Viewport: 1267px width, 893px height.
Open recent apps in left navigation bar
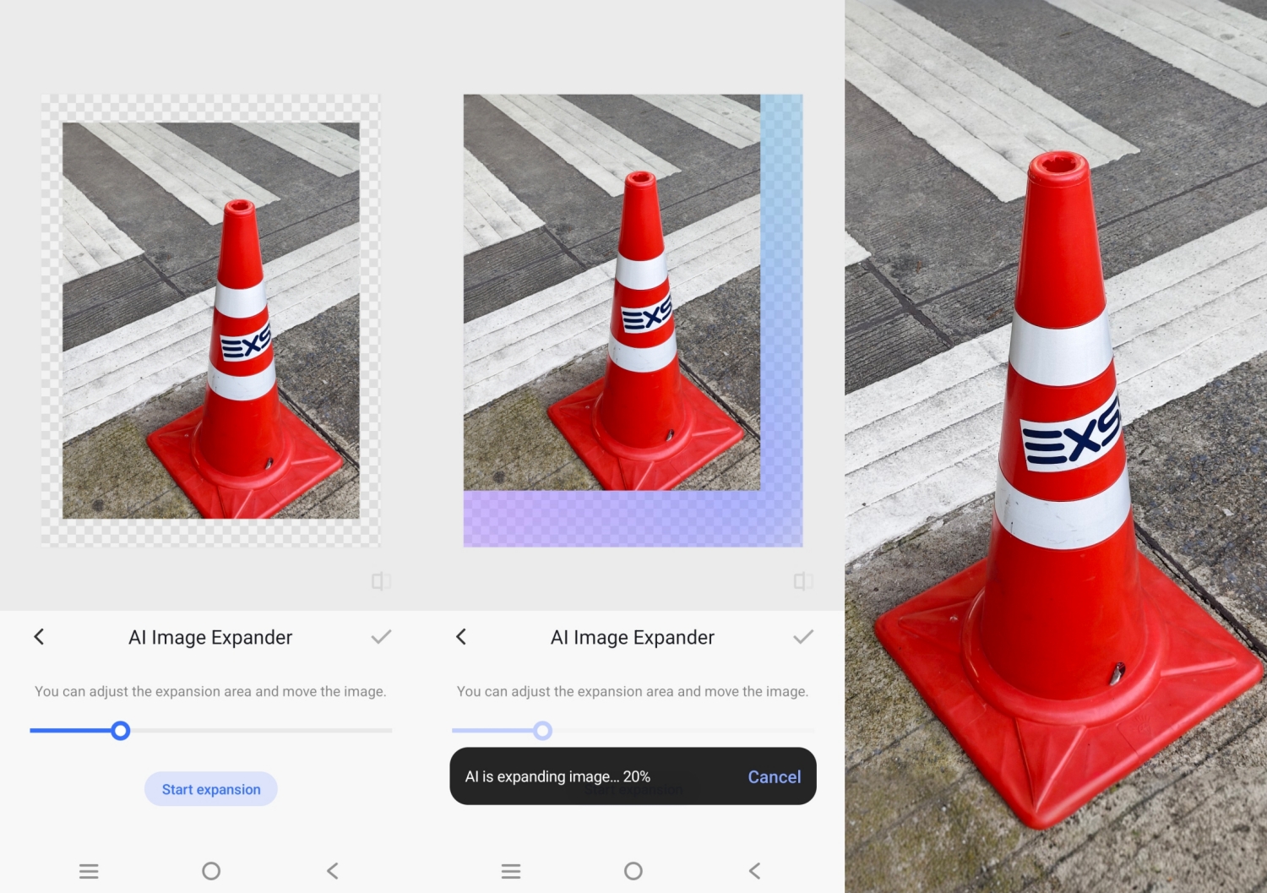[89, 871]
